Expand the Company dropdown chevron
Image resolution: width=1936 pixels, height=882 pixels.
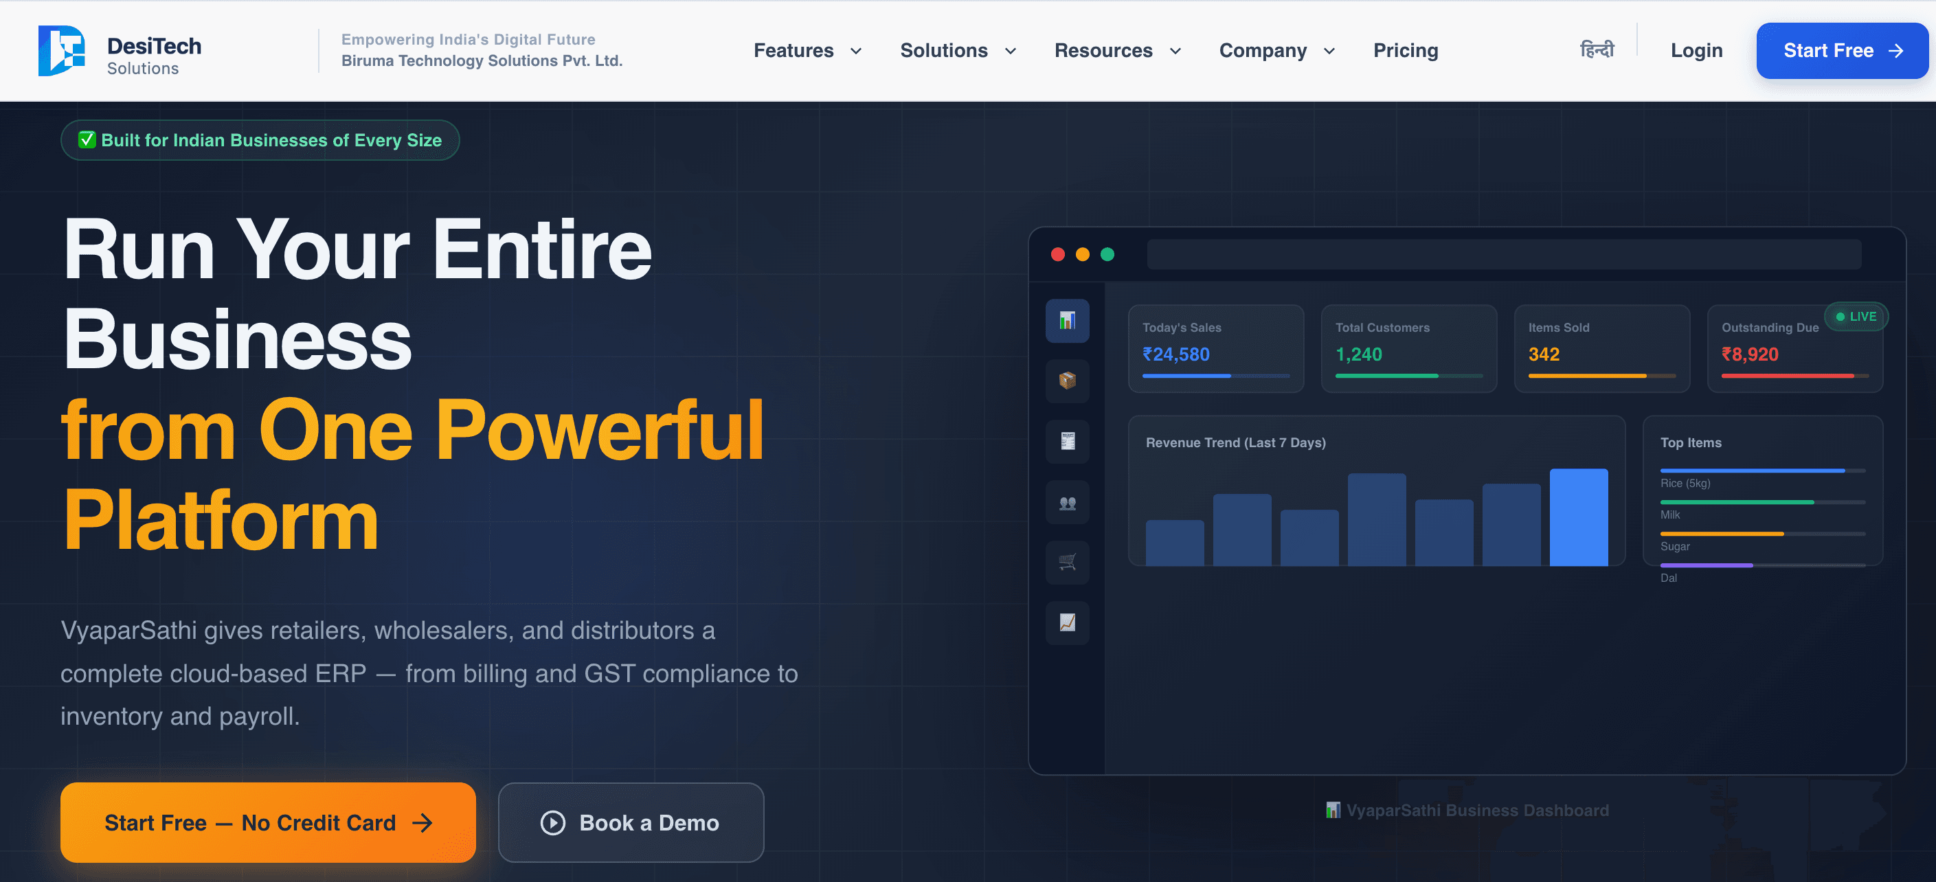click(1329, 51)
